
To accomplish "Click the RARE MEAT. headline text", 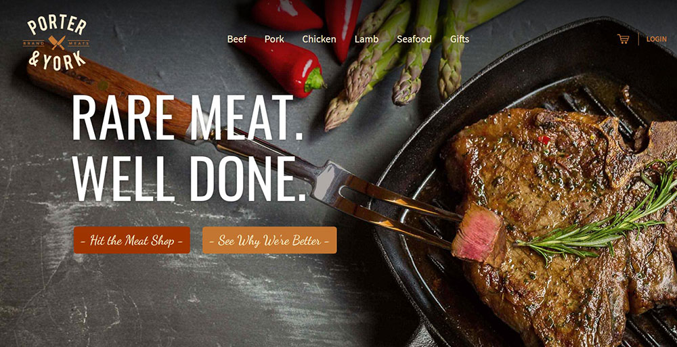I will 188,118.
